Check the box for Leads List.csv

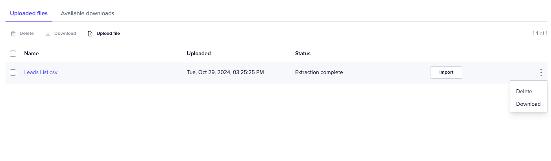(x=13, y=72)
